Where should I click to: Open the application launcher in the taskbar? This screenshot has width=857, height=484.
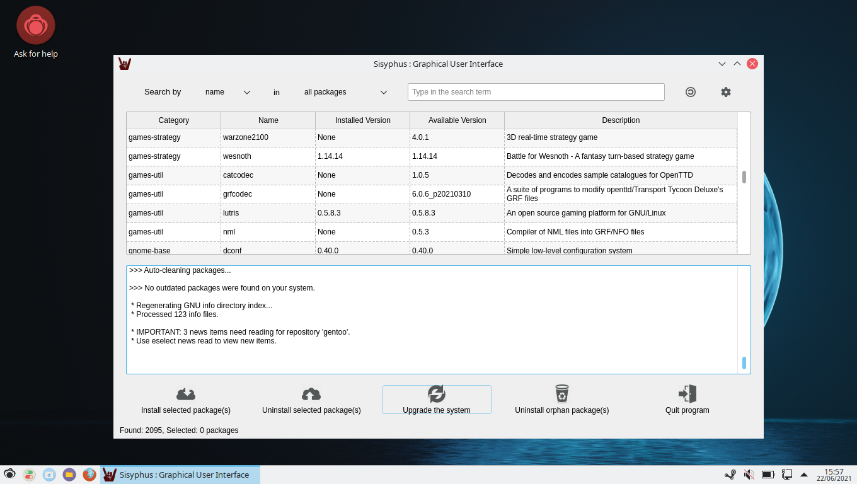point(9,475)
